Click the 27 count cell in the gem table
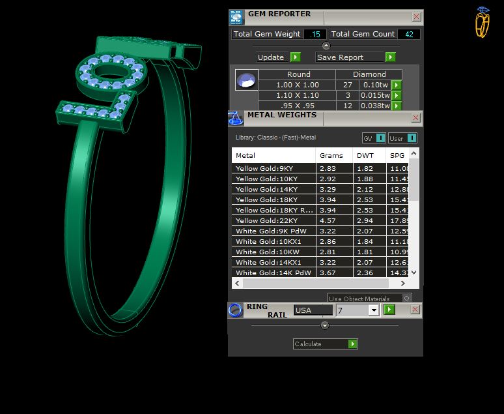Image resolution: width=504 pixels, height=414 pixels. pos(348,85)
